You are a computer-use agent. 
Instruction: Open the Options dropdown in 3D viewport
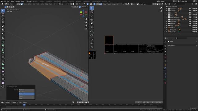point(84,7)
